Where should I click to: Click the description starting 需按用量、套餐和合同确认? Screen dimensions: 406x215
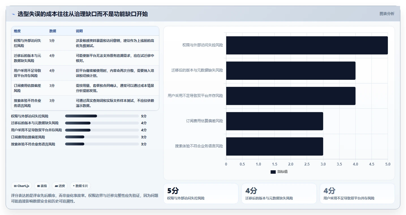coord(115,88)
